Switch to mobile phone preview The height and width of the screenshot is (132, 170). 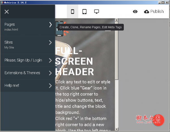(73, 12)
